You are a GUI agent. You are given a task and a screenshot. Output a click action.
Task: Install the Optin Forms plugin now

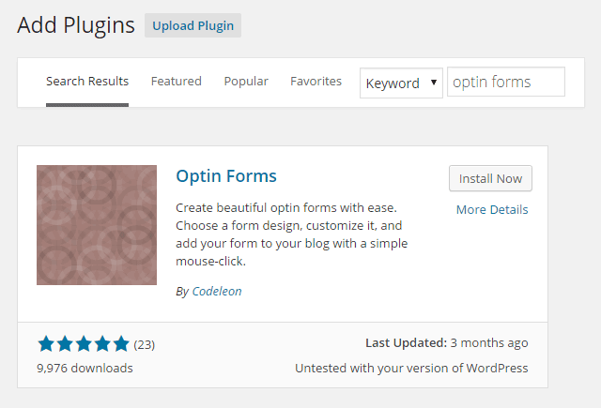[x=490, y=178]
